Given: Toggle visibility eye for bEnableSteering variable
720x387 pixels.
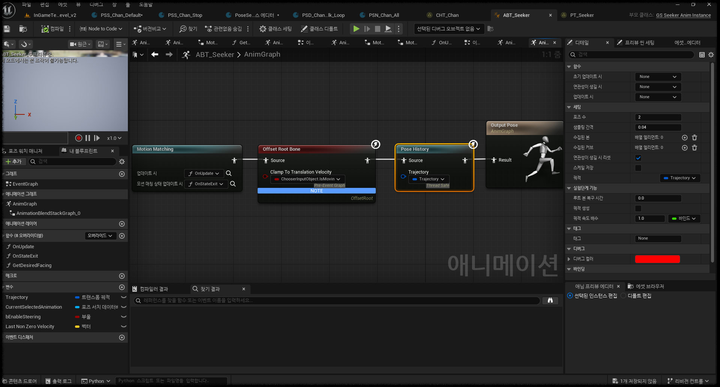Looking at the screenshot, I should [123, 317].
